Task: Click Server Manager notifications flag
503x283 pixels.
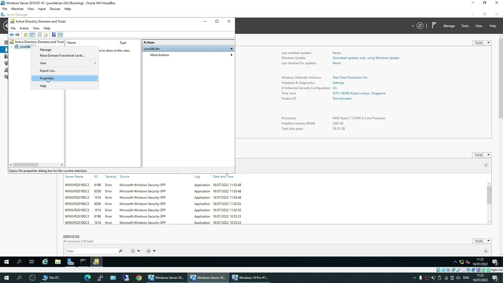Action: point(434,26)
